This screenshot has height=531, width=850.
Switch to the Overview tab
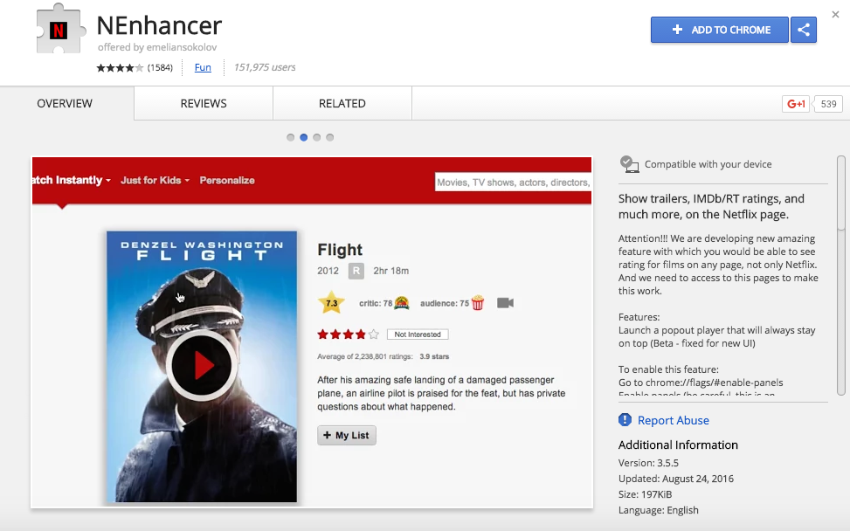(x=65, y=103)
